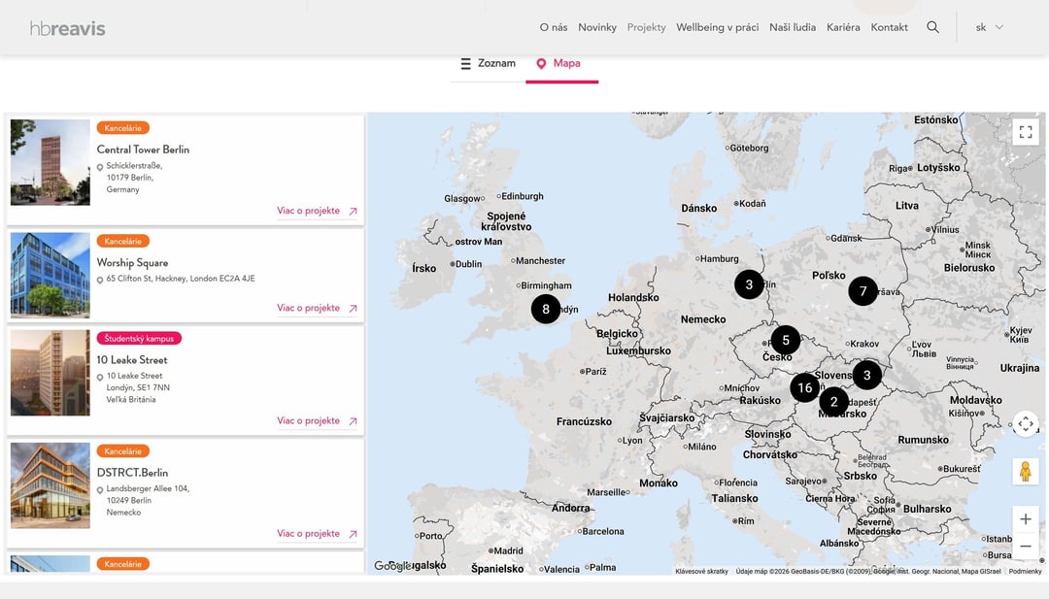Click the Street View pegman icon
The image size is (1049, 599).
coord(1026,471)
